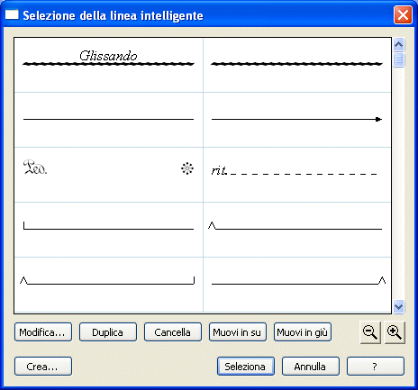Click the Muovi in giù button
Screen dimensions: 418x390
click(x=303, y=332)
